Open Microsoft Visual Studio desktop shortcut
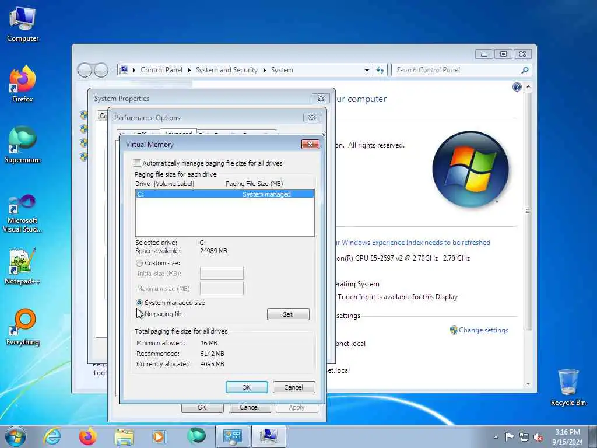The height and width of the screenshot is (448, 597). tap(23, 213)
